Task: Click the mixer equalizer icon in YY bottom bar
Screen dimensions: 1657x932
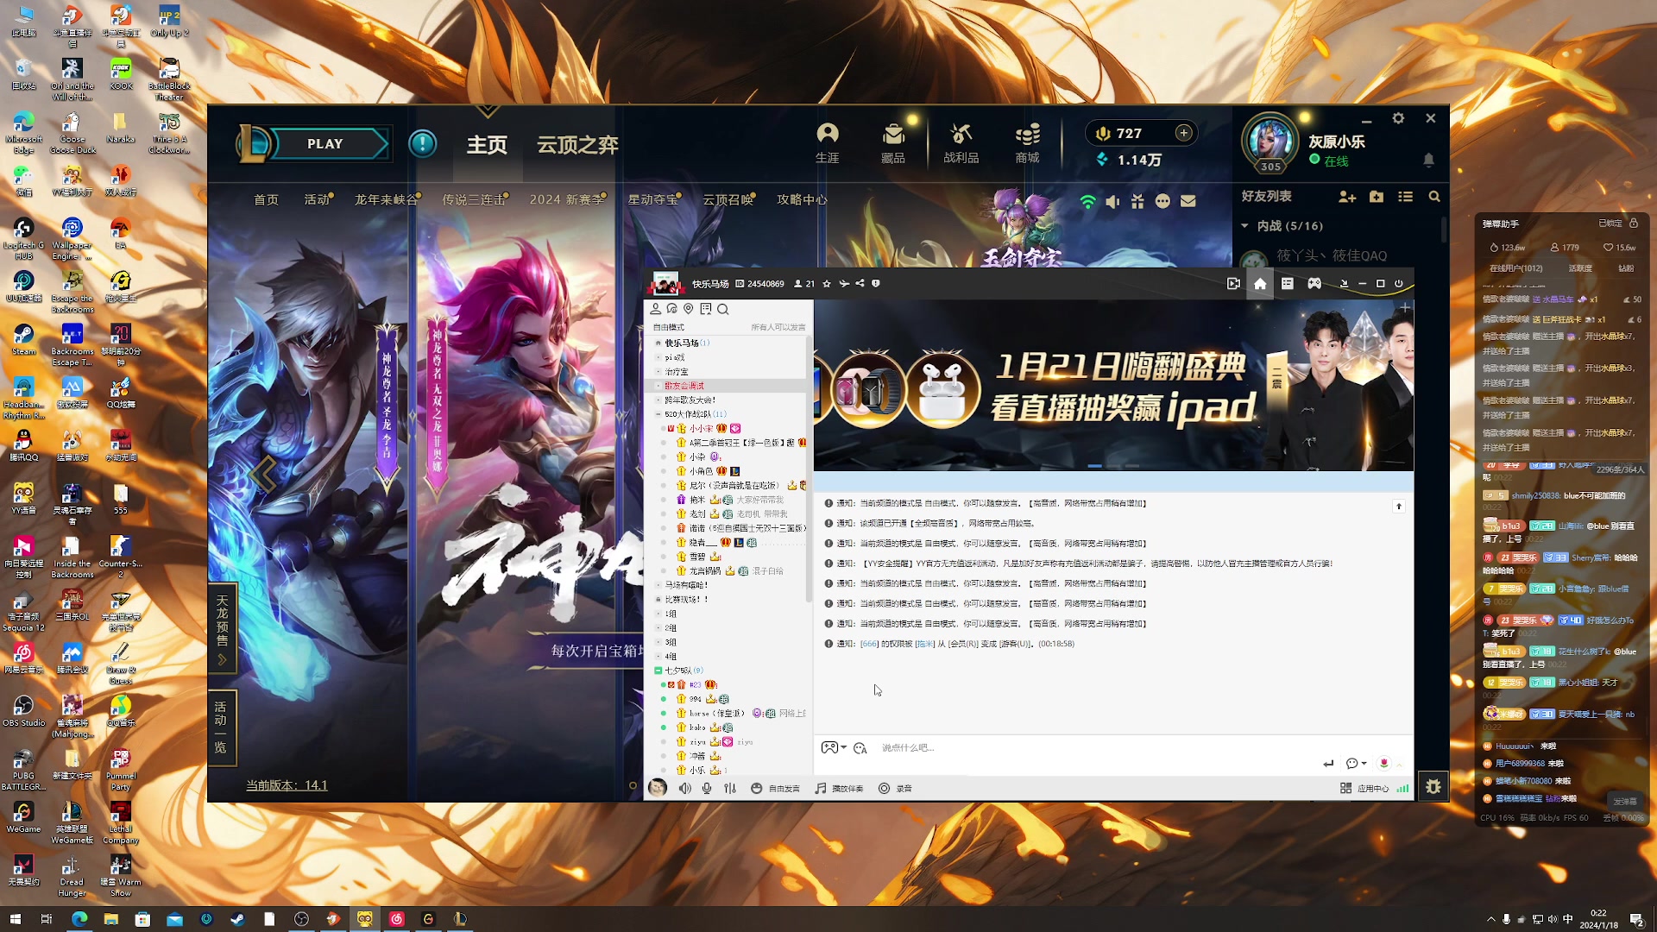Action: click(730, 788)
